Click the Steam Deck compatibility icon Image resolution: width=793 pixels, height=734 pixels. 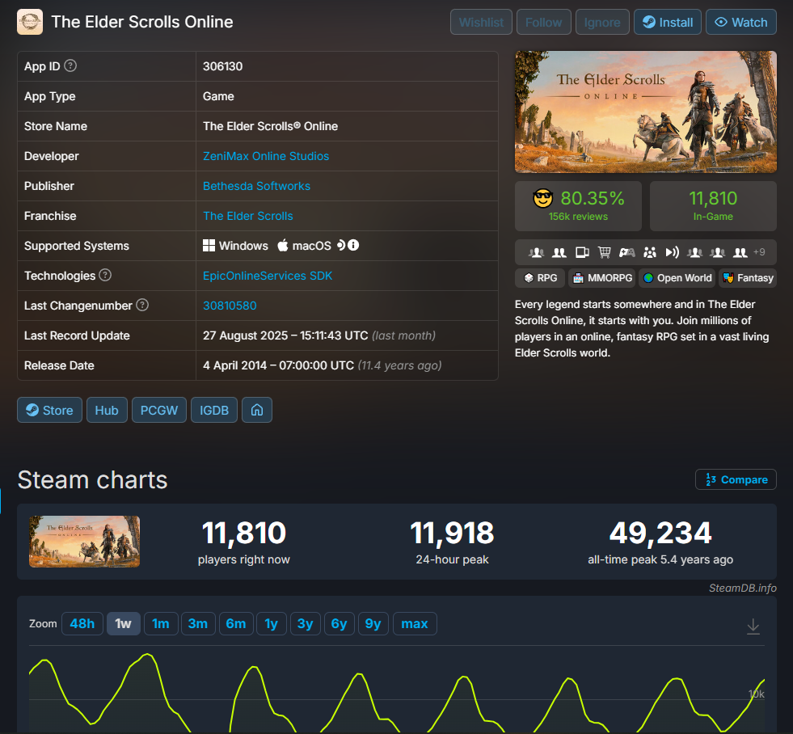(x=341, y=246)
